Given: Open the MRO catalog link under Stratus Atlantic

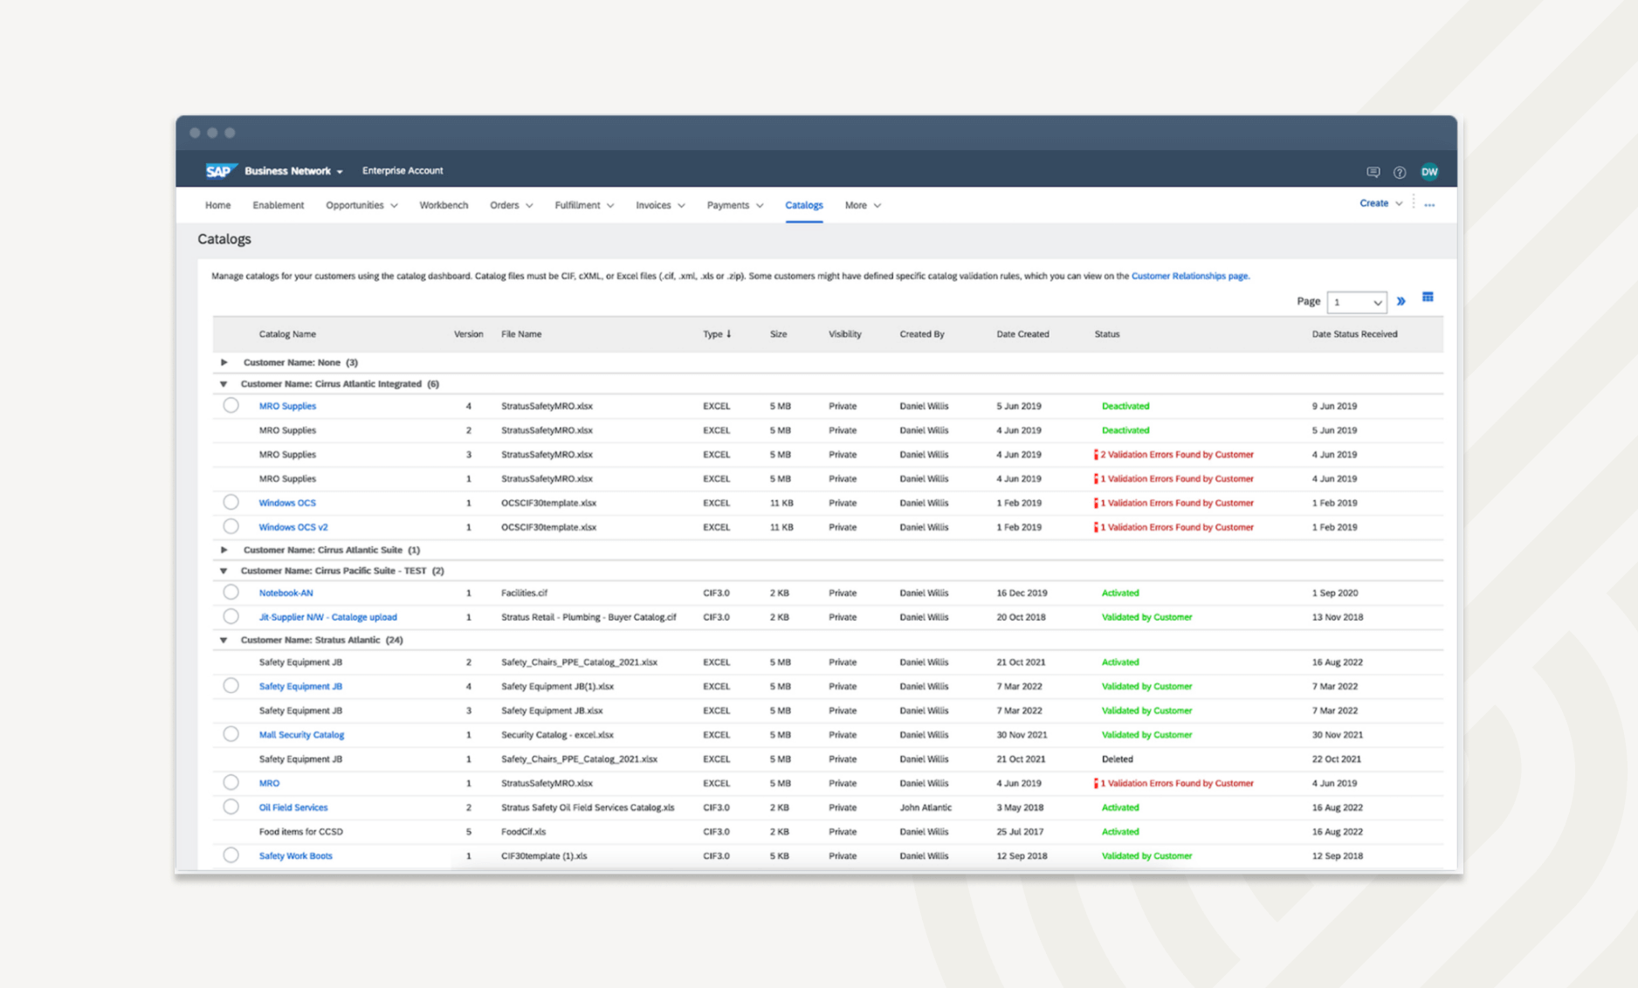Looking at the screenshot, I should point(269,784).
